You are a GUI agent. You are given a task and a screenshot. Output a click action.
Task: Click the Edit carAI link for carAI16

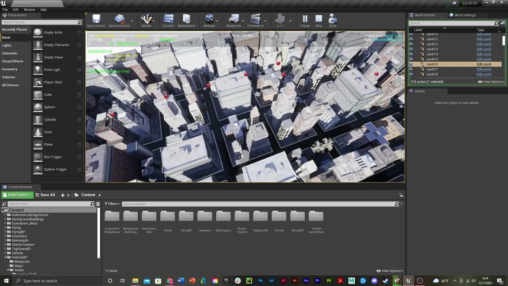pyautogui.click(x=484, y=64)
